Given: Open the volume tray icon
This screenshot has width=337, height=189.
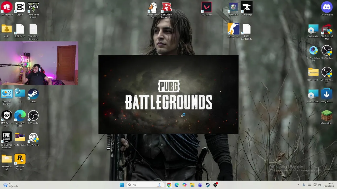Looking at the screenshot, I should point(319,185).
